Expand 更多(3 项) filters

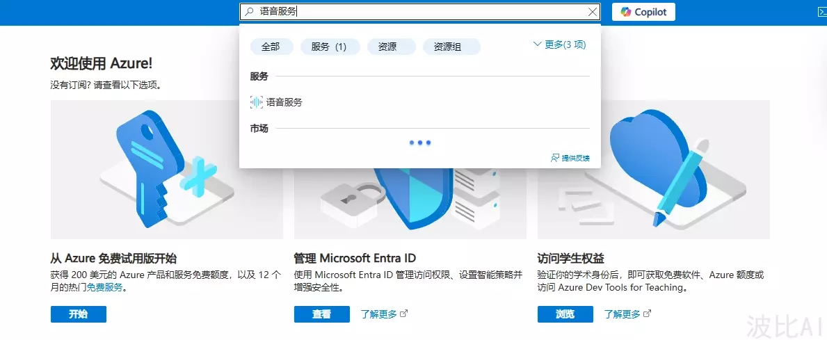tap(560, 44)
